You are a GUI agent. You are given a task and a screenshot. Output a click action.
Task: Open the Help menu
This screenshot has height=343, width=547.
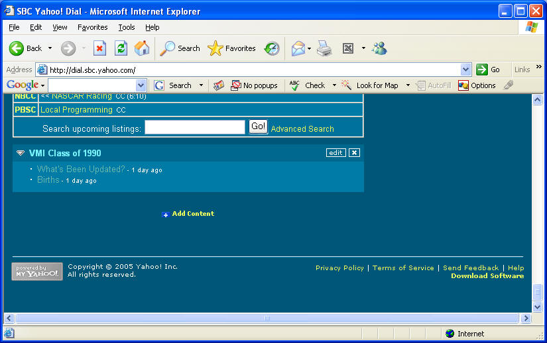click(152, 27)
